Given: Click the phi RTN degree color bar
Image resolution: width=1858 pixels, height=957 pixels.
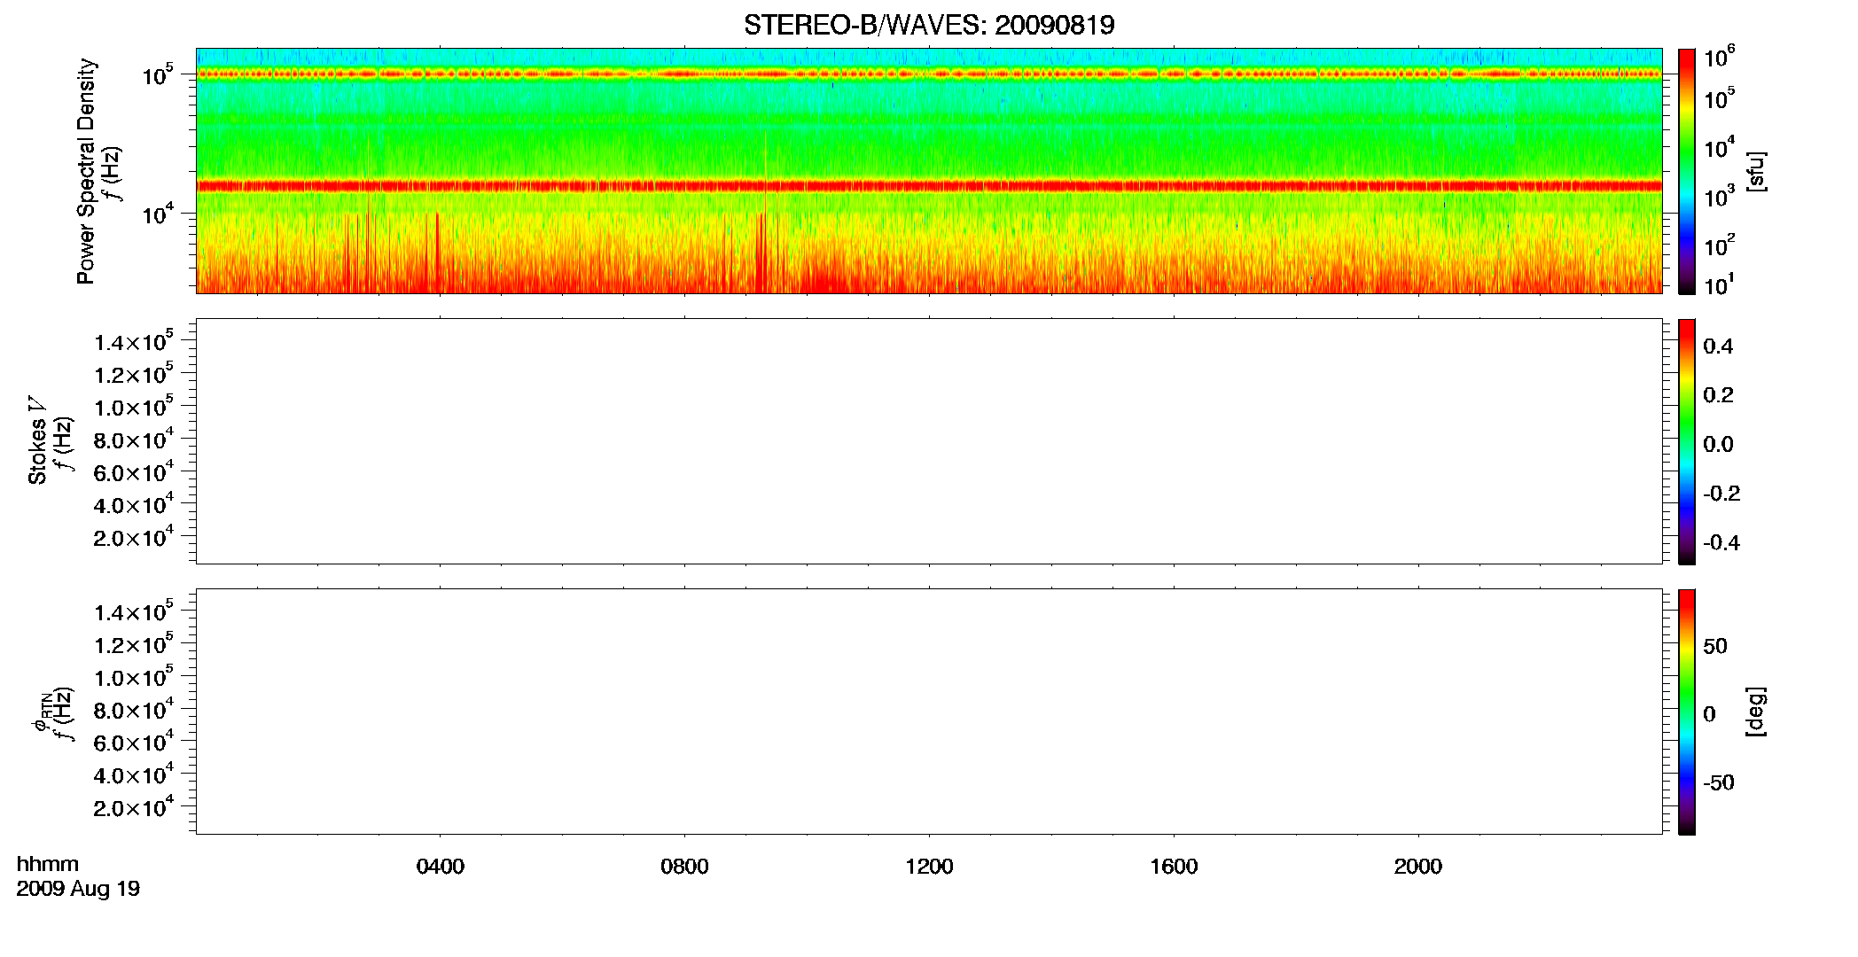Looking at the screenshot, I should [1686, 712].
